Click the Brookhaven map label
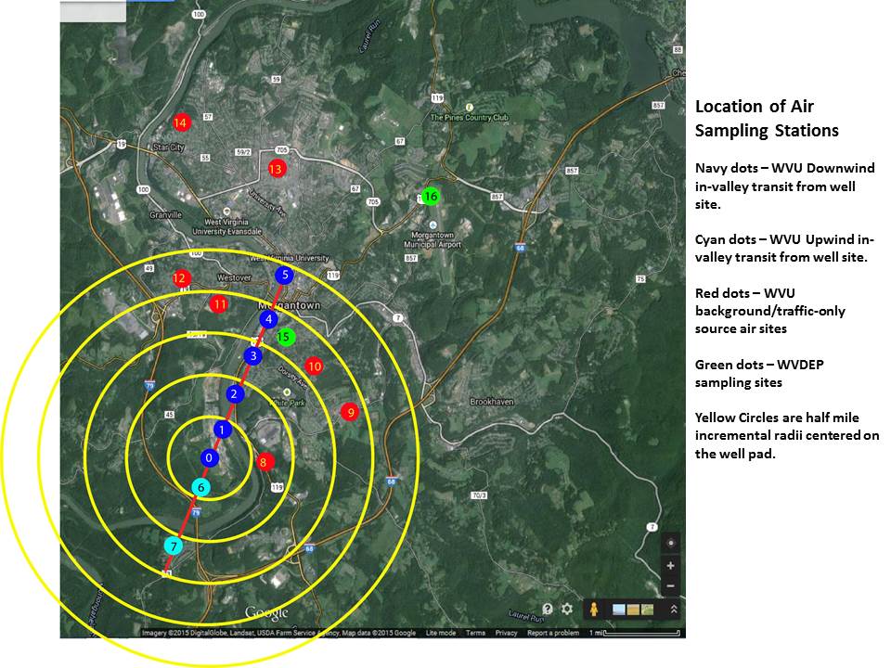 click(x=492, y=402)
